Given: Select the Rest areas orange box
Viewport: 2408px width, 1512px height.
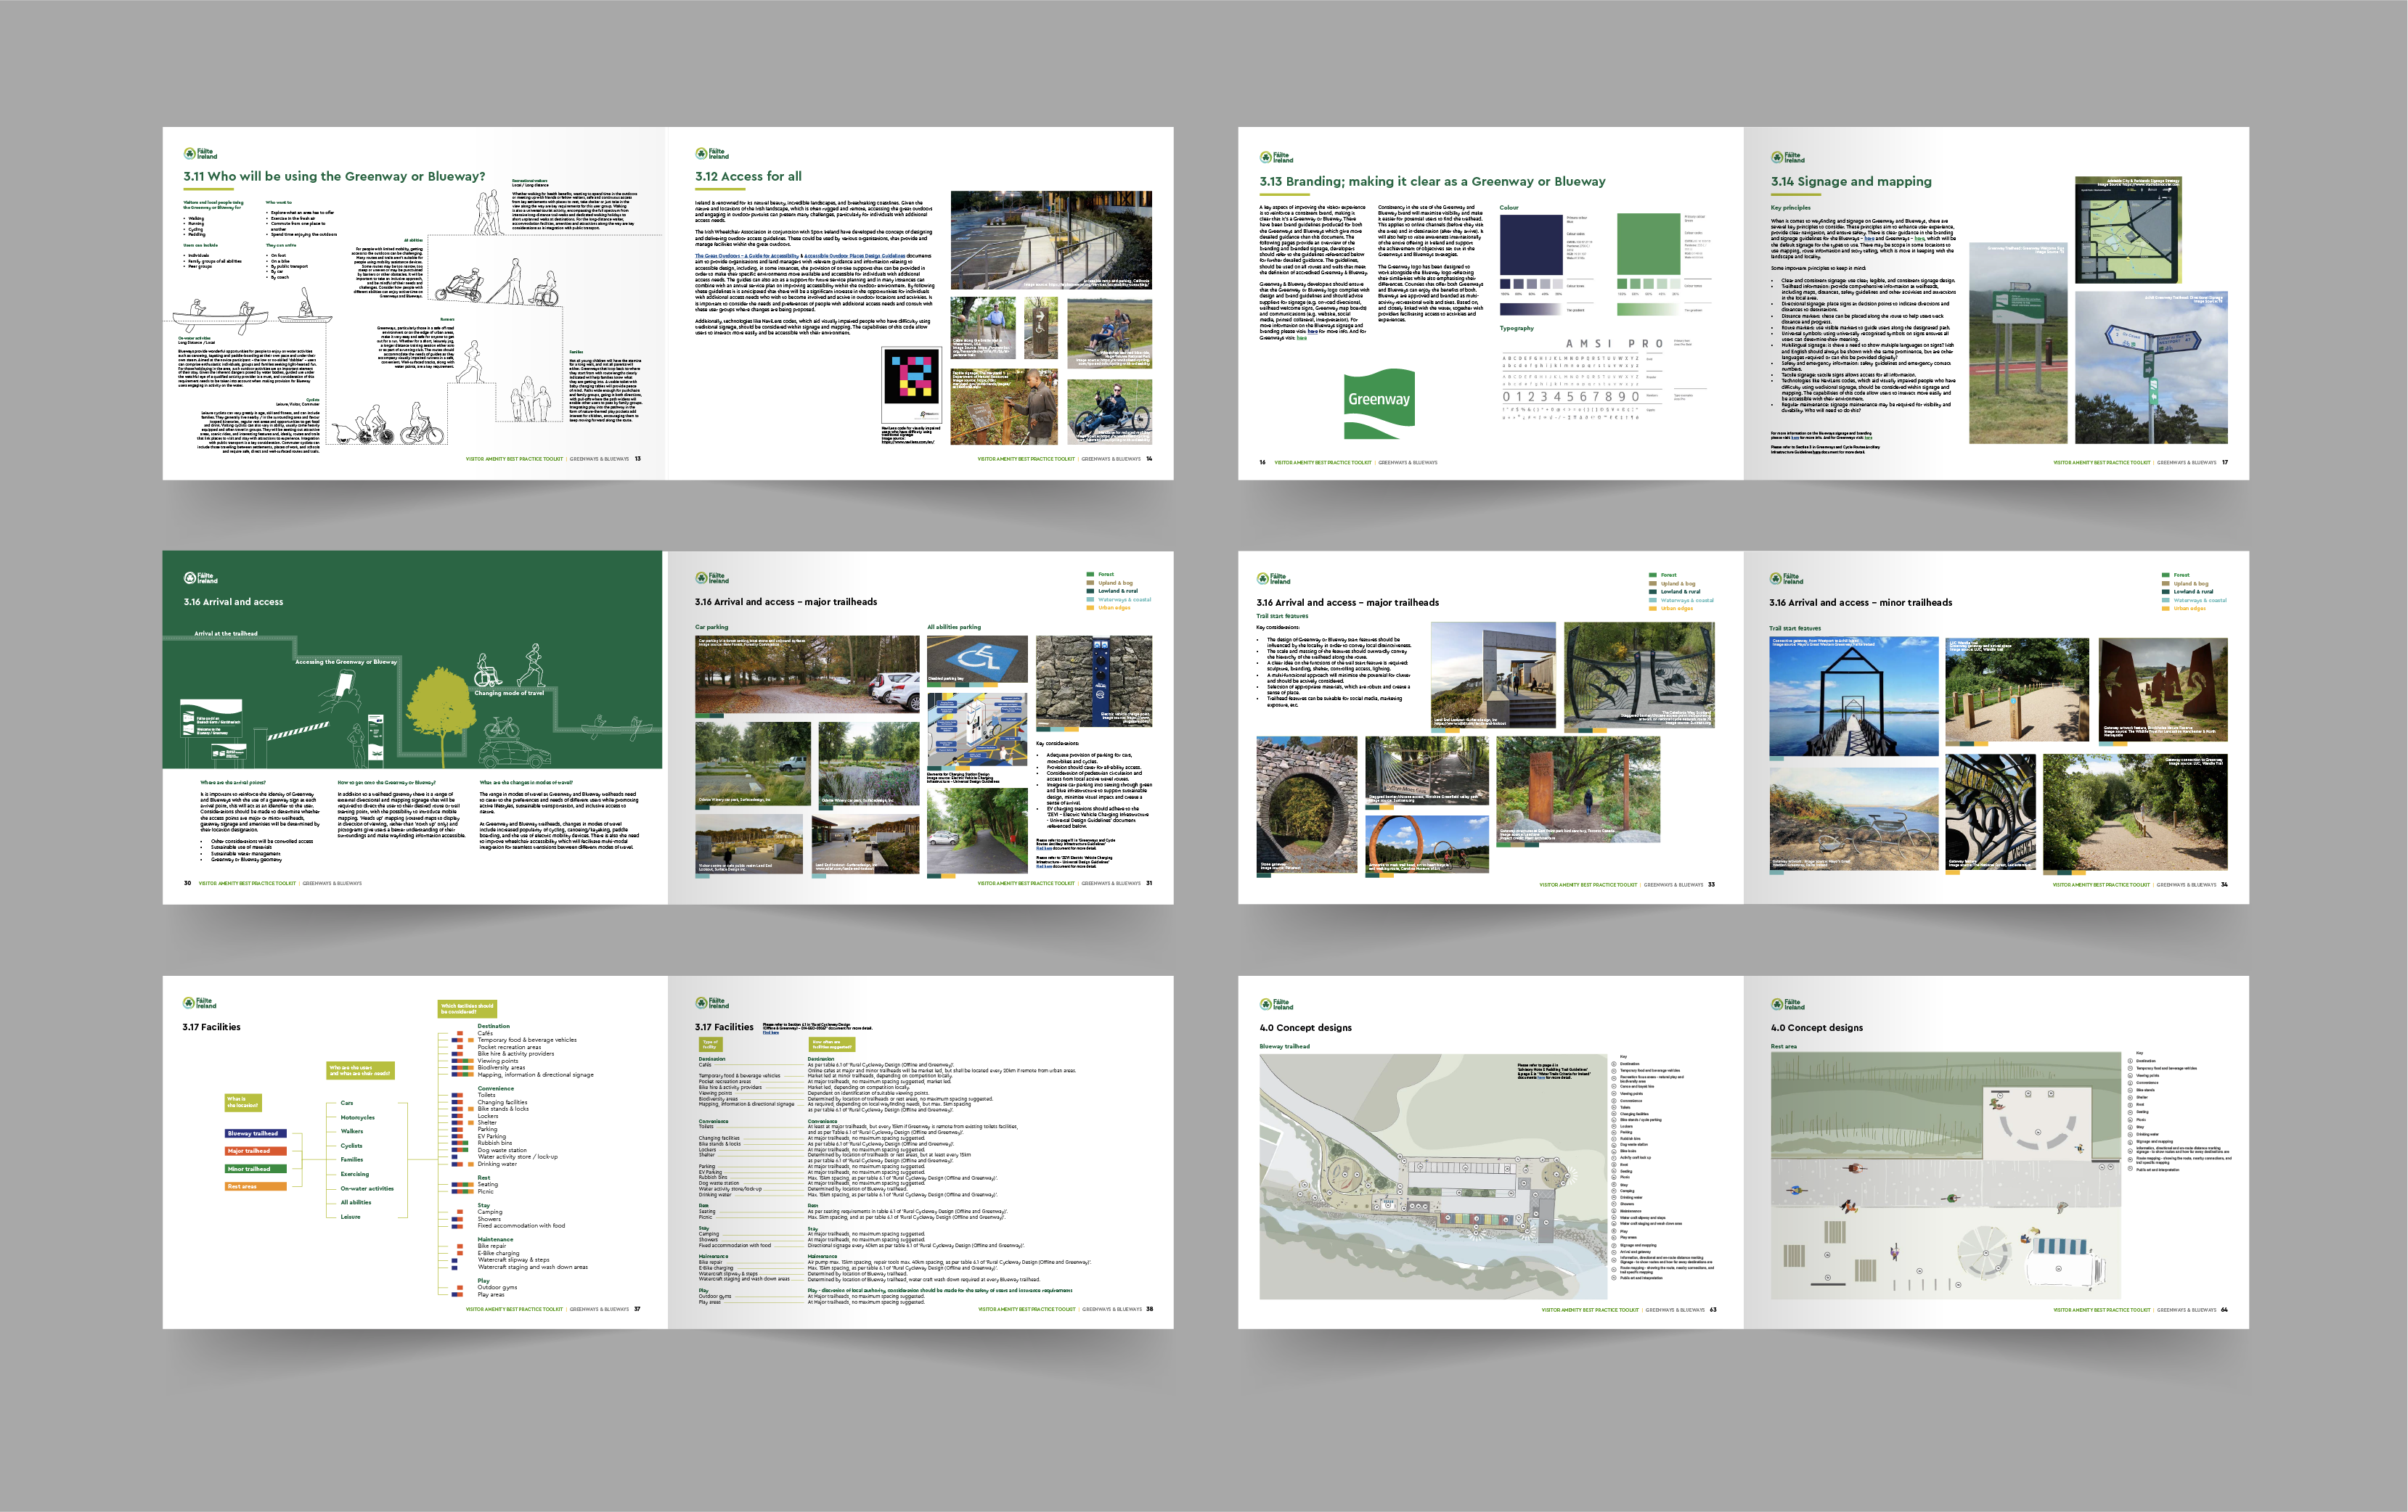Looking at the screenshot, I should pos(256,1186).
